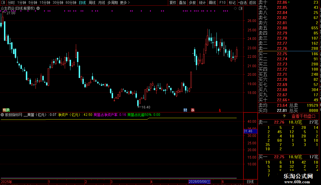Screen dimensions: 321x185
Task: Select the 买一 22.75 order row
Action: pyautogui.click(x=288, y=54)
